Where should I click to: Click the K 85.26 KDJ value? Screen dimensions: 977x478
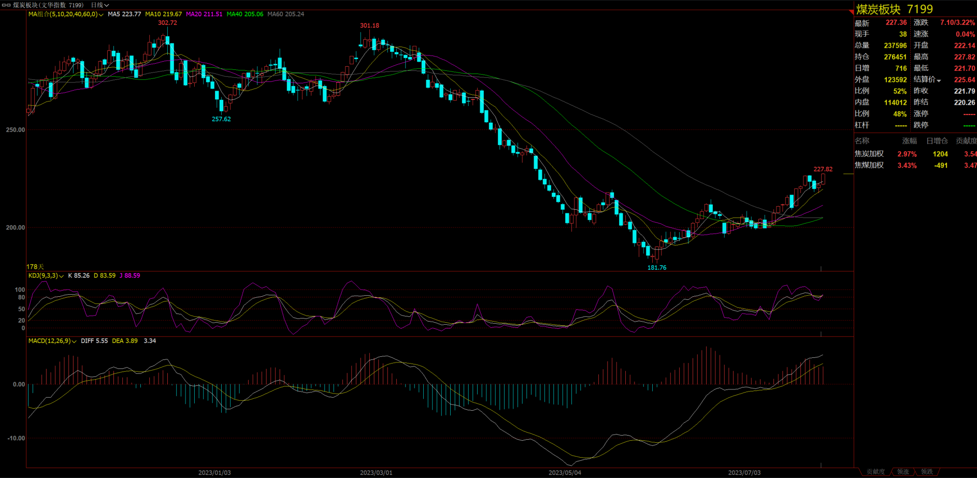(79, 276)
